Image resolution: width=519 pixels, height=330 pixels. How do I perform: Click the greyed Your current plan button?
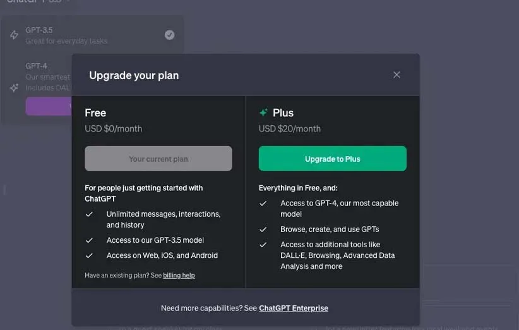(x=158, y=159)
